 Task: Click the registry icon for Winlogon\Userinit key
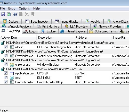tap(3, 51)
